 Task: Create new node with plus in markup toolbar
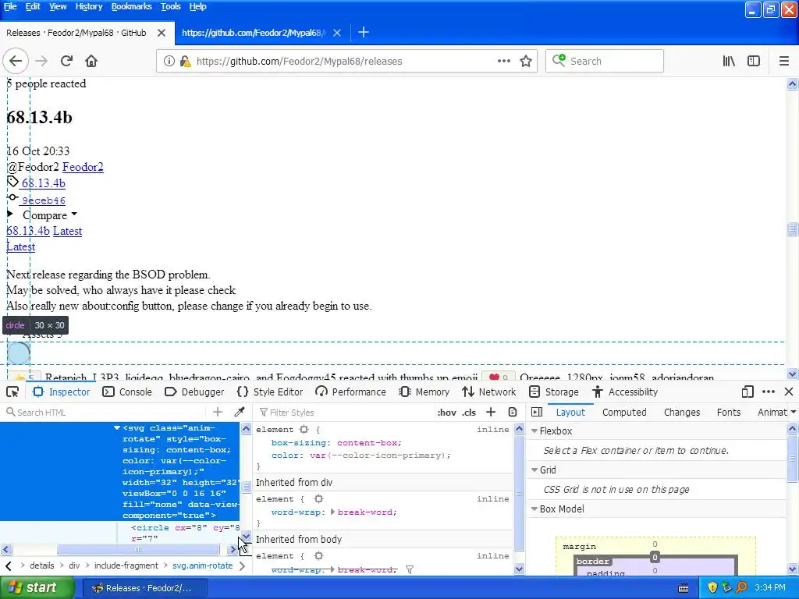218,412
